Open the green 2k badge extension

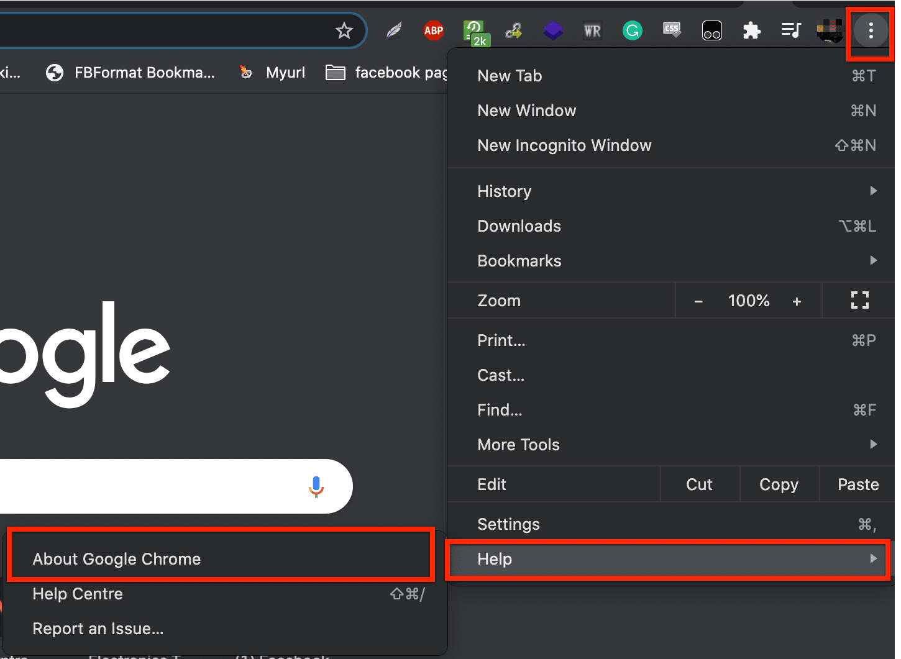tap(476, 32)
